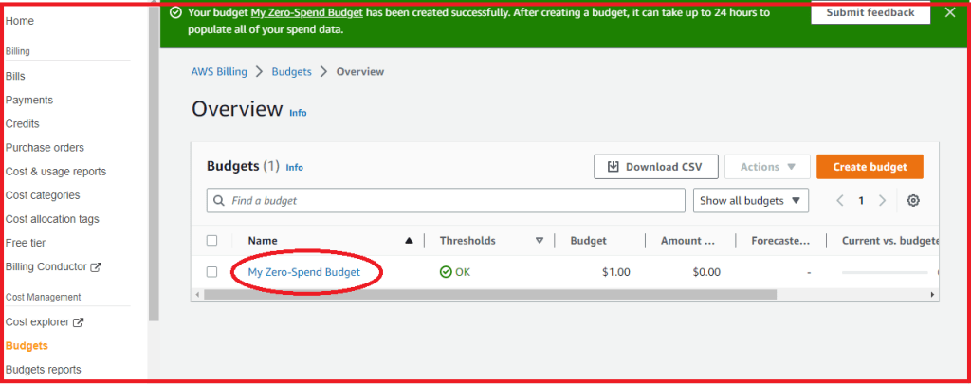The image size is (971, 384).
Task: Click table scrollbar right arrow
Action: pos(933,295)
